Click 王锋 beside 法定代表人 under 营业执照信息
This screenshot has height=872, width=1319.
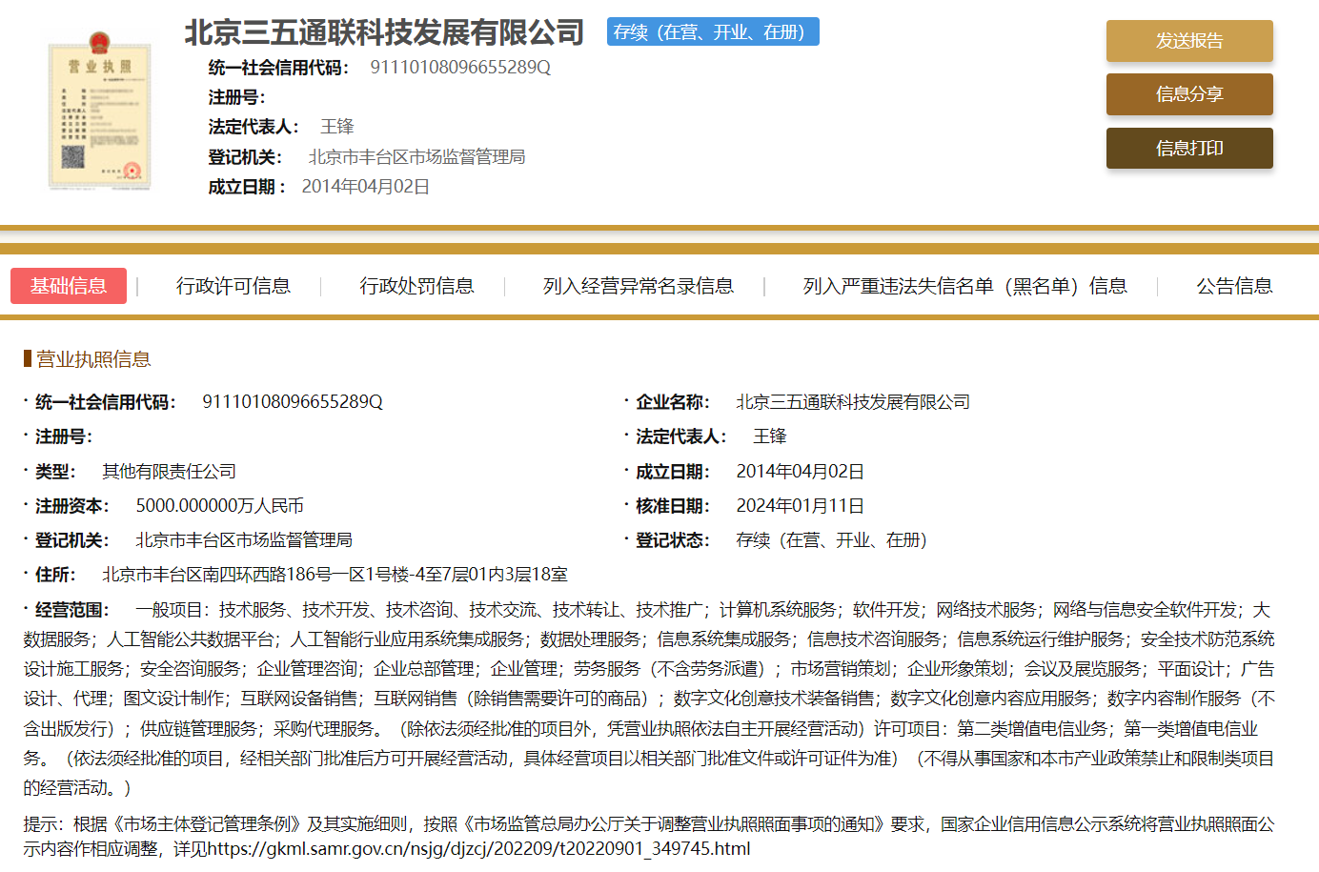(770, 436)
